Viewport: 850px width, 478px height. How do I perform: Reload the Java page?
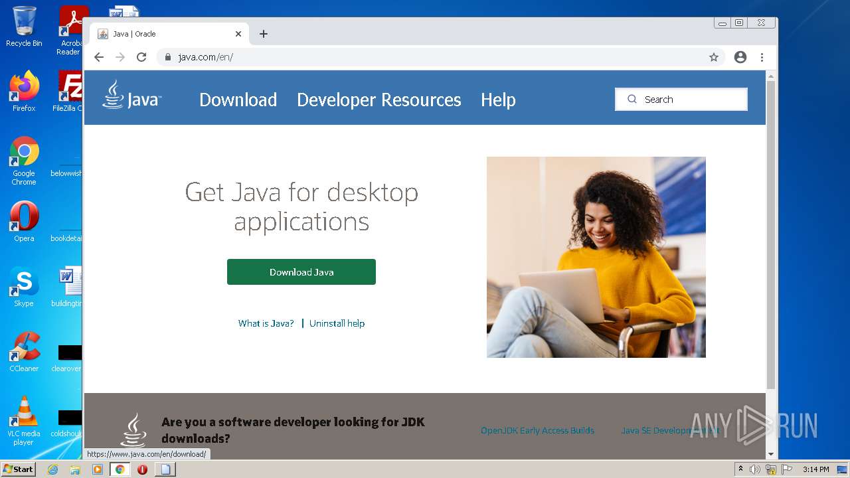tap(141, 57)
